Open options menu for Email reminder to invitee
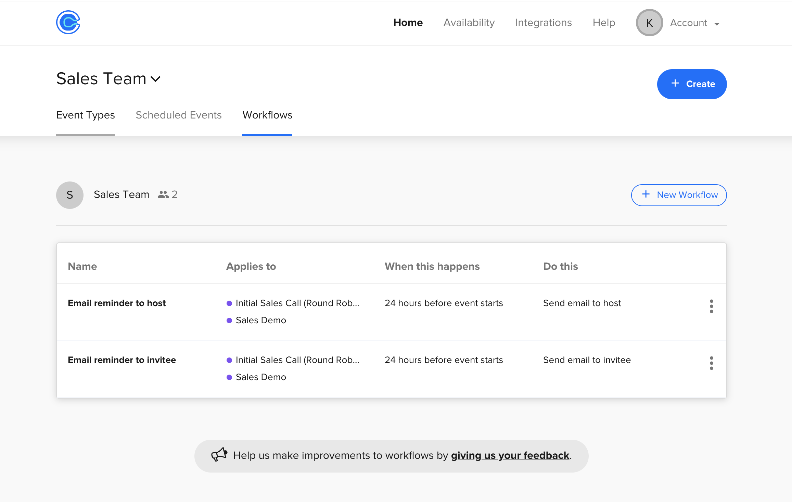The image size is (792, 502). pyautogui.click(x=711, y=363)
